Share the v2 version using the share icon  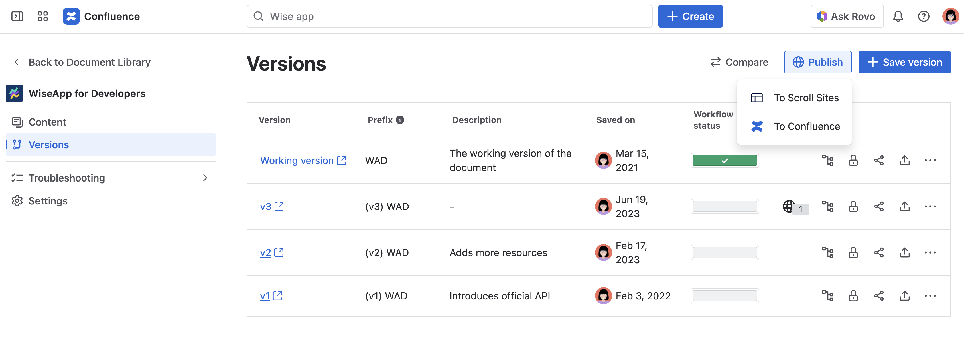(879, 252)
